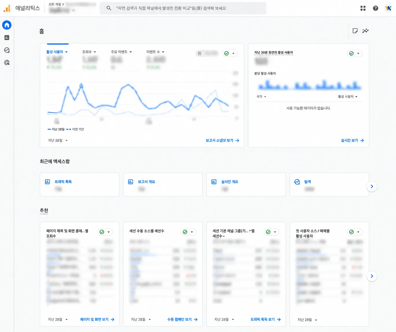The image size is (396, 332).
Task: Click the magnifier search icon
Action: [109, 8]
